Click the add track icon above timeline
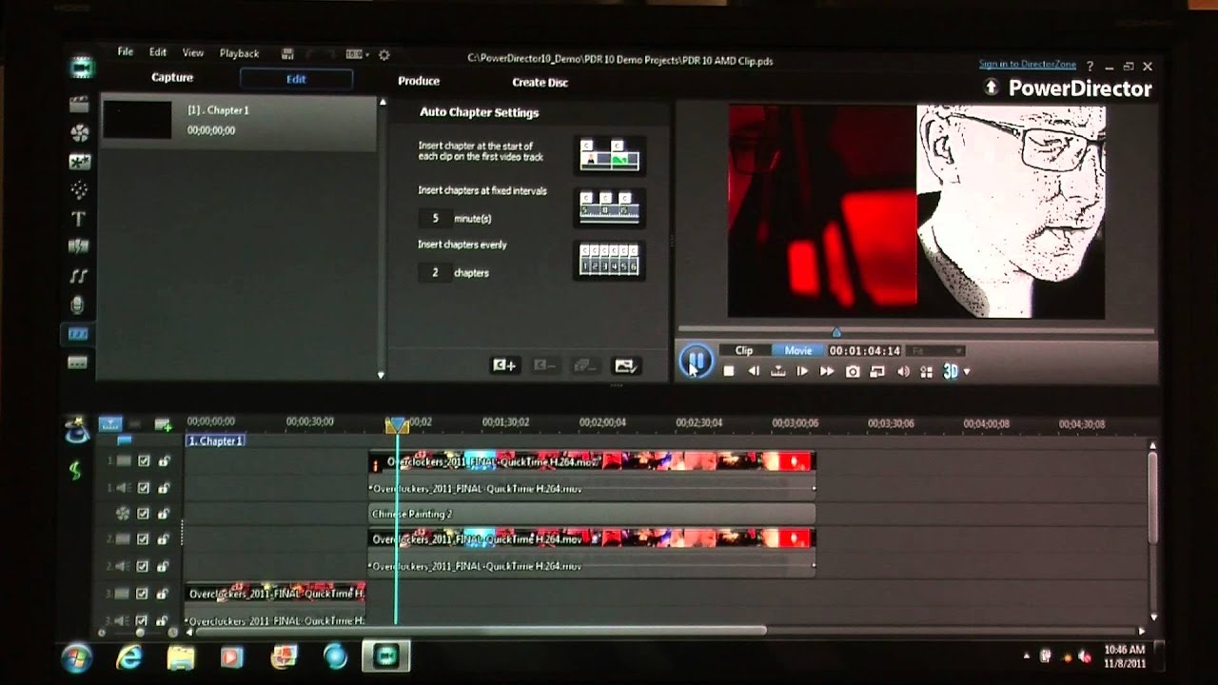Image resolution: width=1218 pixels, height=685 pixels. click(163, 424)
